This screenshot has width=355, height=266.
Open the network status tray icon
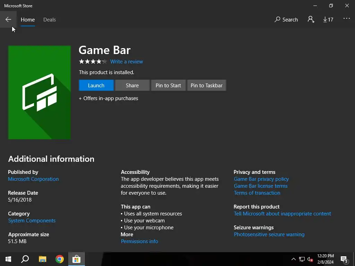tap(302, 259)
